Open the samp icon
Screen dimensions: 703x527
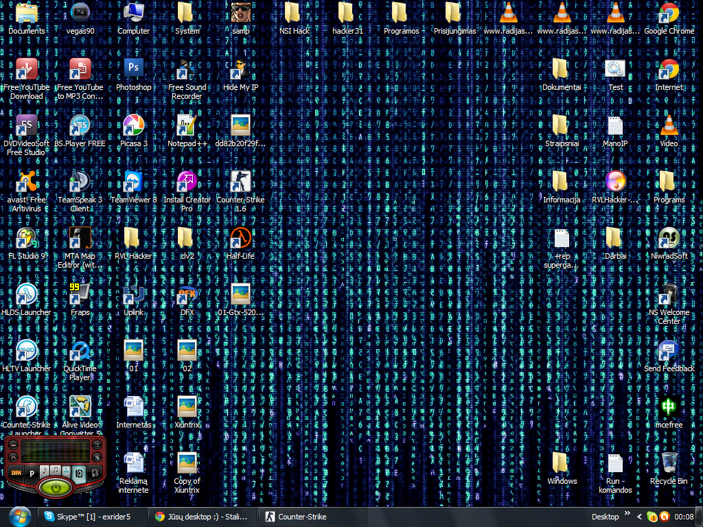tap(241, 19)
